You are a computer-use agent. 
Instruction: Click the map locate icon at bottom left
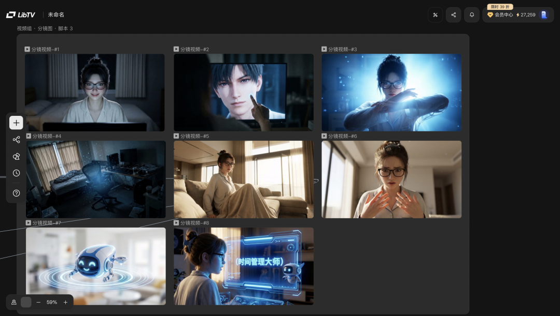click(14, 302)
